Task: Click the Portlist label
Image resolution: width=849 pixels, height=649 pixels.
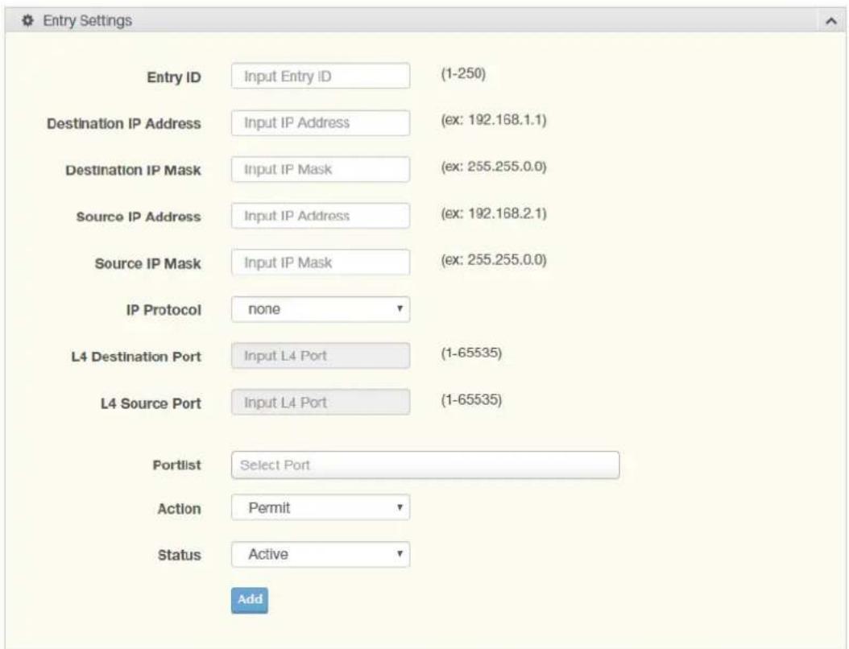Action: pos(176,465)
